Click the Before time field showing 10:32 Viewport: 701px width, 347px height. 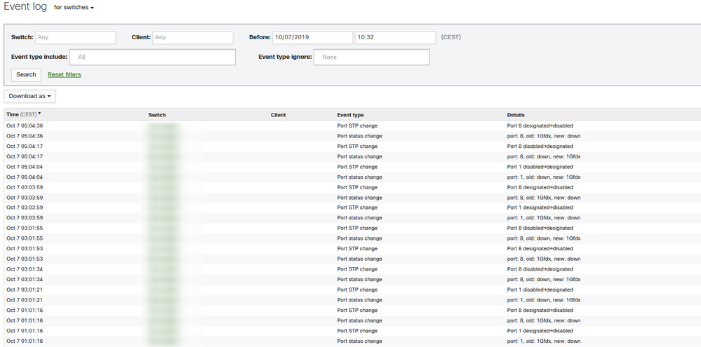point(395,37)
